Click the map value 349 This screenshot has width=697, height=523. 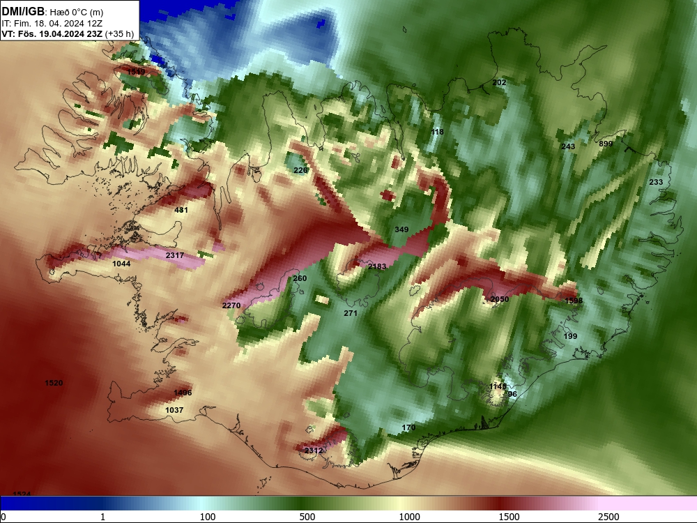pos(401,229)
